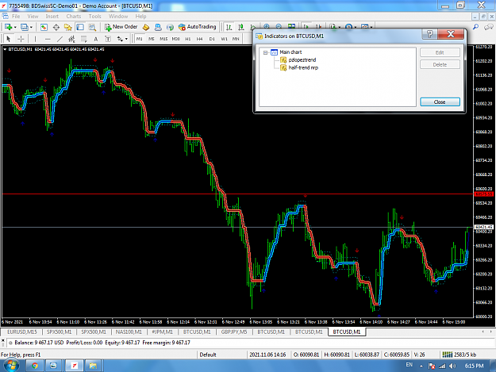Open the taskbar folder Explorer icon
Viewport: 496px width, 372px height.
(93, 366)
